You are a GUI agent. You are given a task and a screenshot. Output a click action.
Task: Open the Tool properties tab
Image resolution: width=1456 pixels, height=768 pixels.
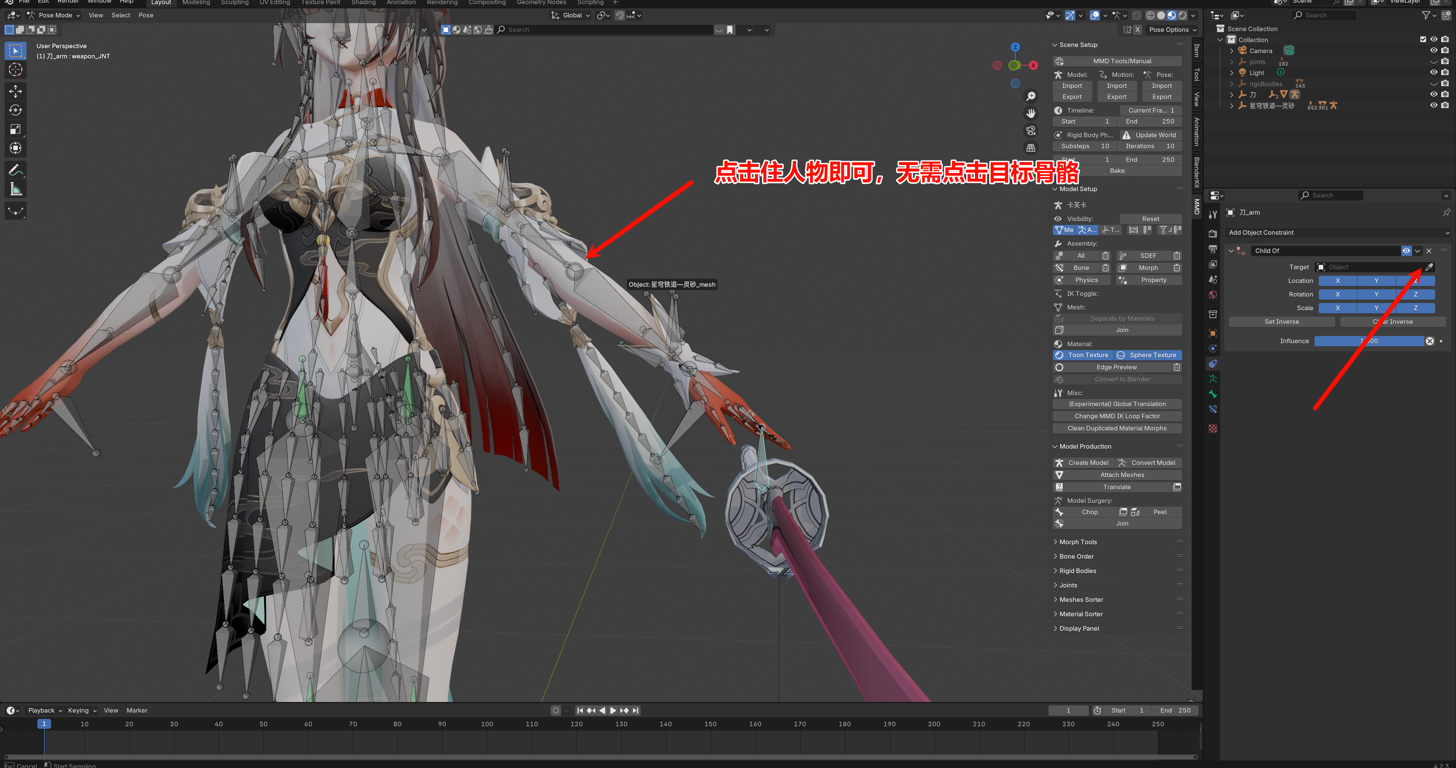(x=1213, y=214)
